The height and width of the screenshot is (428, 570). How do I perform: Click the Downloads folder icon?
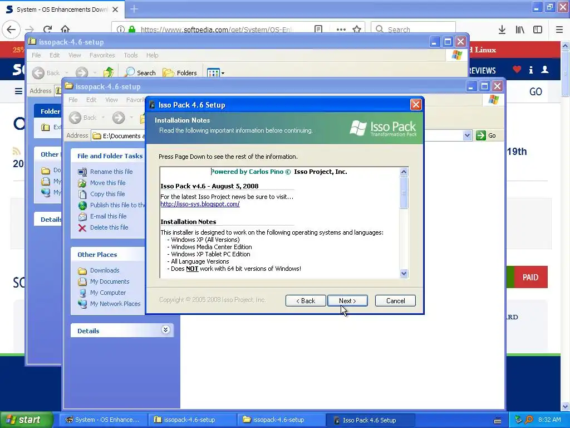coord(82,271)
